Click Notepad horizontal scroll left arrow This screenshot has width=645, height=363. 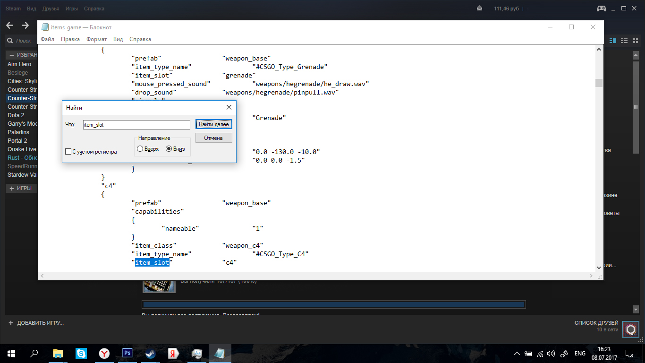pos(41,276)
